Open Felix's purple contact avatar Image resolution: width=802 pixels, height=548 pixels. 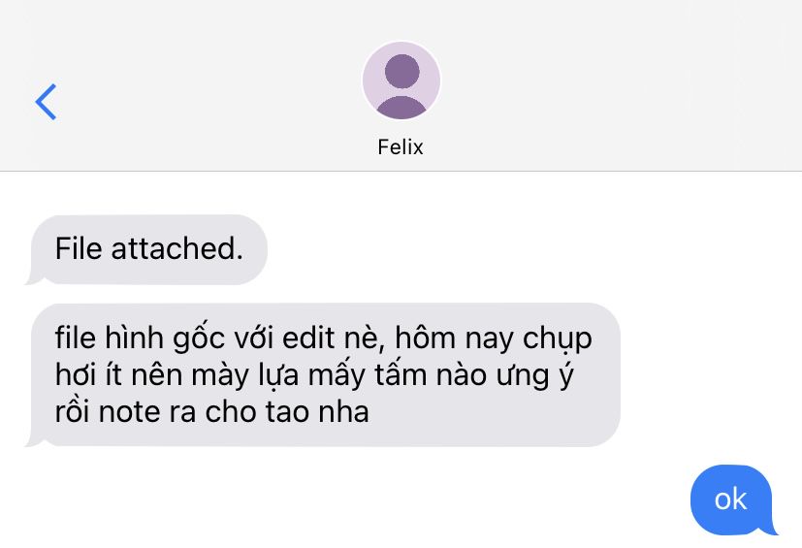[401, 81]
